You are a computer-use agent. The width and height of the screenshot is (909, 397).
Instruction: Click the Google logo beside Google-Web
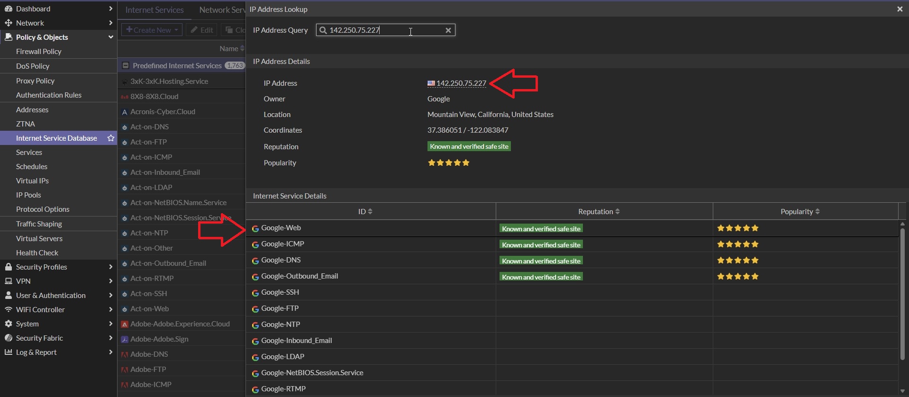point(255,228)
